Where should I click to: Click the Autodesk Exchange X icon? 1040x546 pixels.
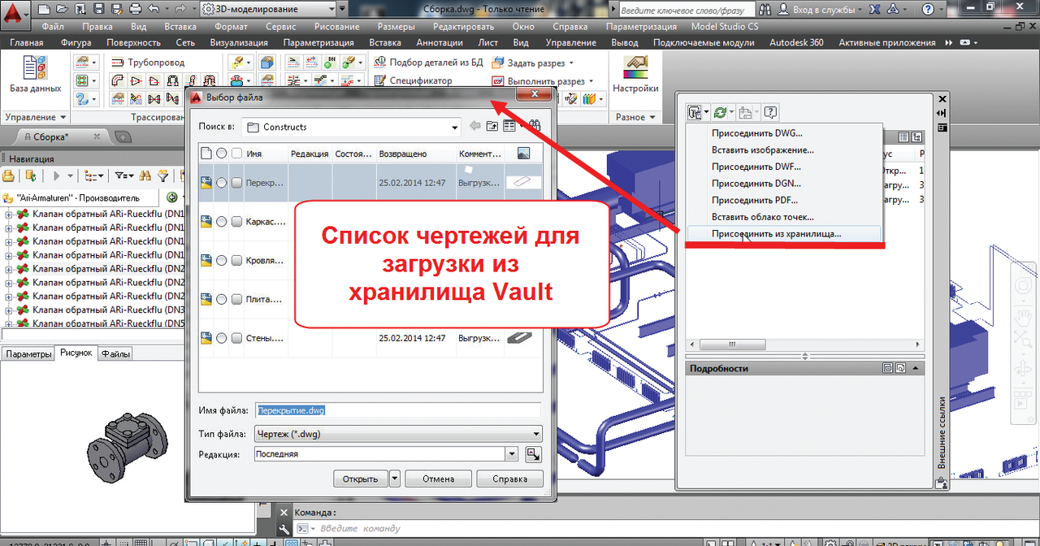[876, 9]
